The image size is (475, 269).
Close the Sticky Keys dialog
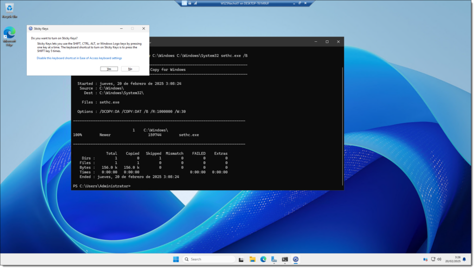[x=144, y=28]
